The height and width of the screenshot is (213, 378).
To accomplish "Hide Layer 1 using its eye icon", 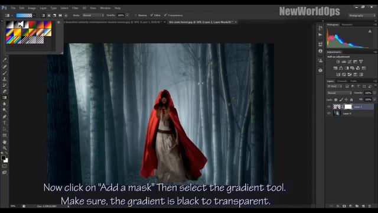I will click(x=329, y=106).
